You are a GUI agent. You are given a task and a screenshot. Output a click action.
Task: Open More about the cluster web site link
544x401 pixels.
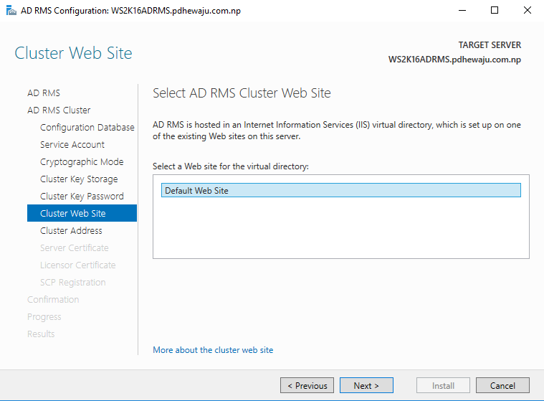213,350
